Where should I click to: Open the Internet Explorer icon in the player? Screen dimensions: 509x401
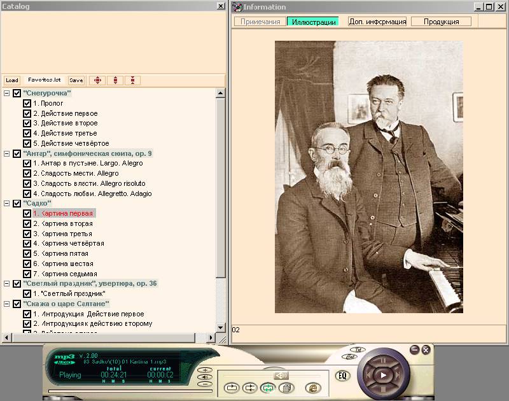313,388
